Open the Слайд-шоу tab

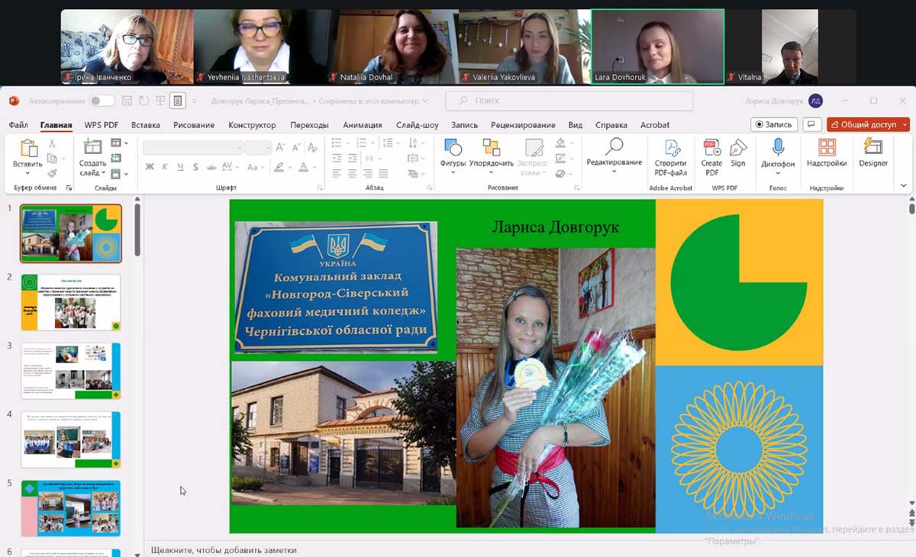(x=417, y=125)
